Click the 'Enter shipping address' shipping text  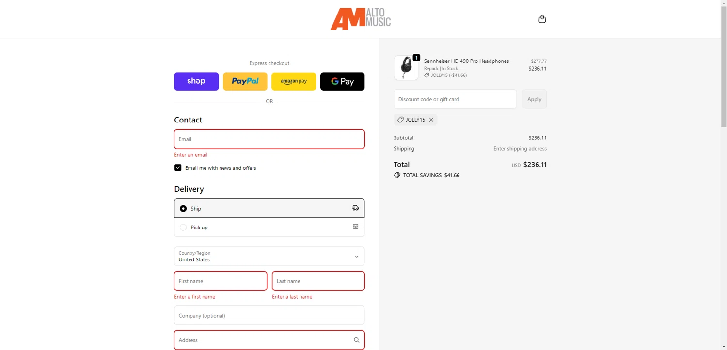520,149
